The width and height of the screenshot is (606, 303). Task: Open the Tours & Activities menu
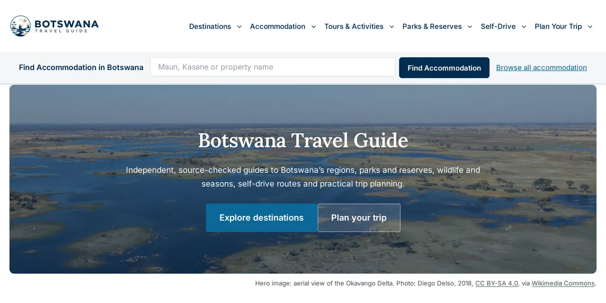pos(354,27)
